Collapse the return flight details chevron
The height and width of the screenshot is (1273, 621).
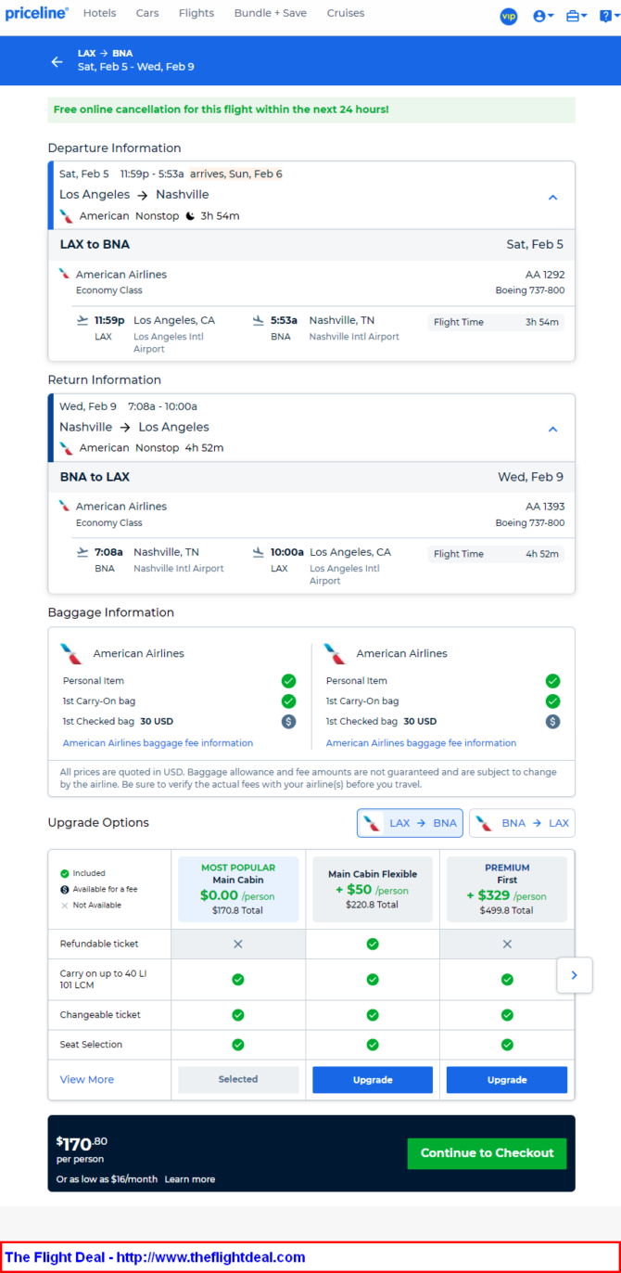(552, 430)
